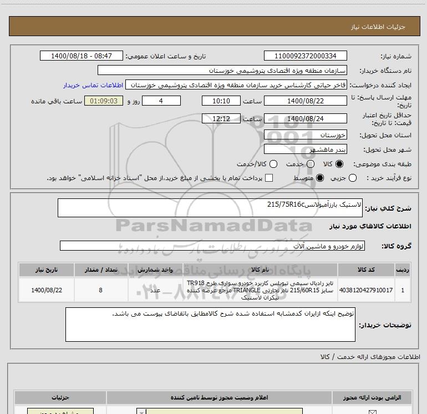Open the اطلاعات تماس خریدار link

(x=93, y=85)
